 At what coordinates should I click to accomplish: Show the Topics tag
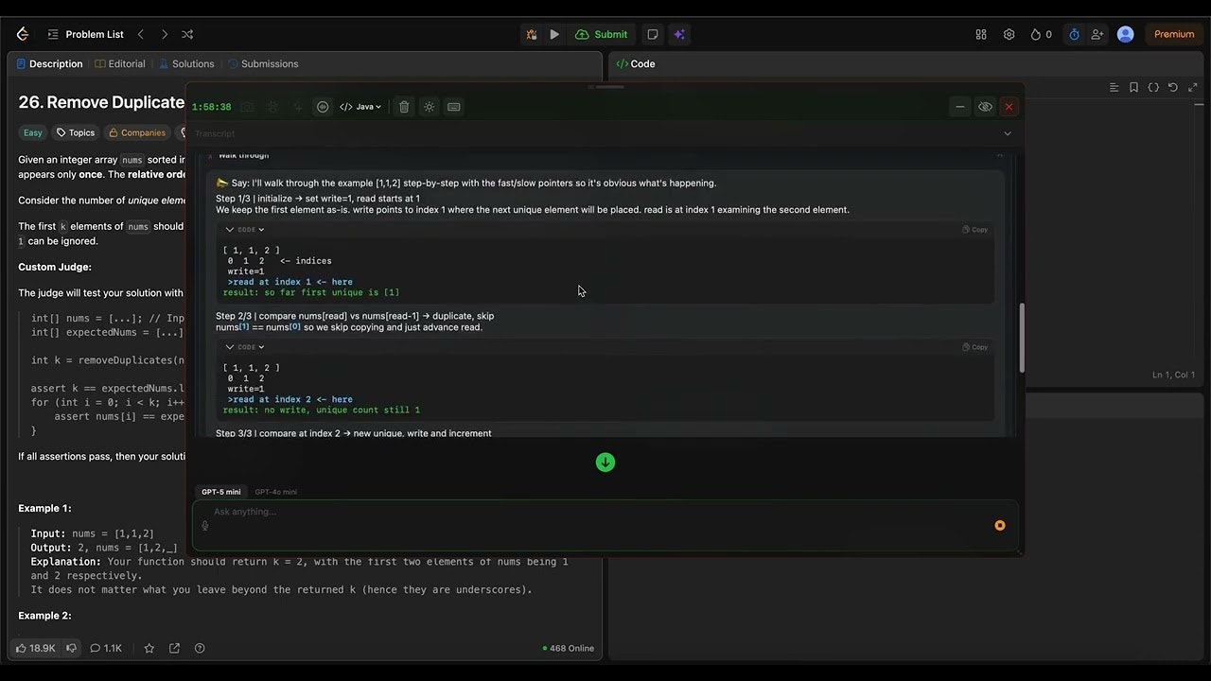pos(76,132)
